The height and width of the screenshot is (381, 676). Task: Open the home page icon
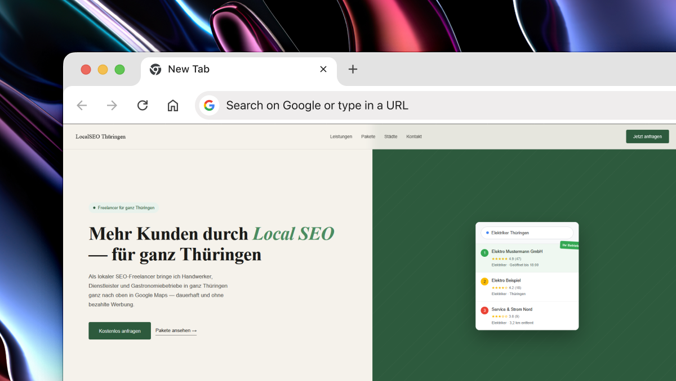point(173,105)
